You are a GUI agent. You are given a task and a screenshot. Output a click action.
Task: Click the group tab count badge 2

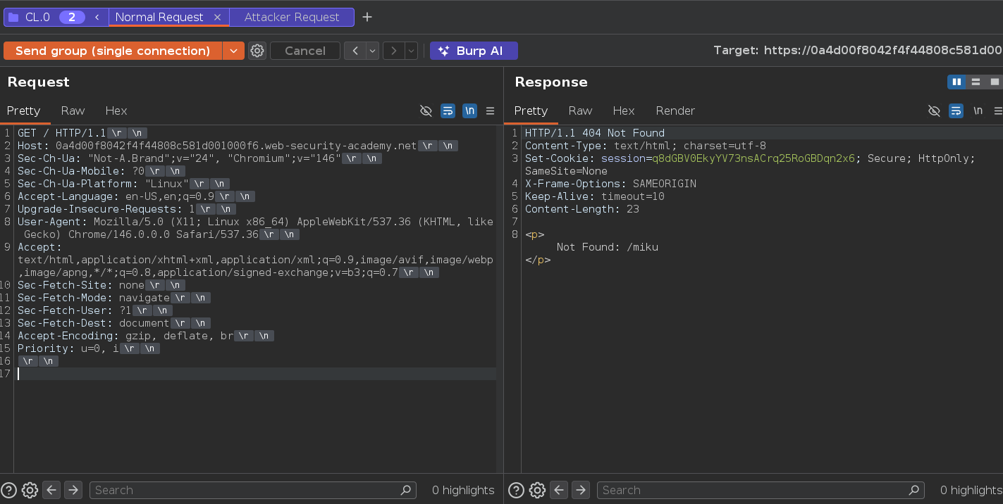point(72,17)
